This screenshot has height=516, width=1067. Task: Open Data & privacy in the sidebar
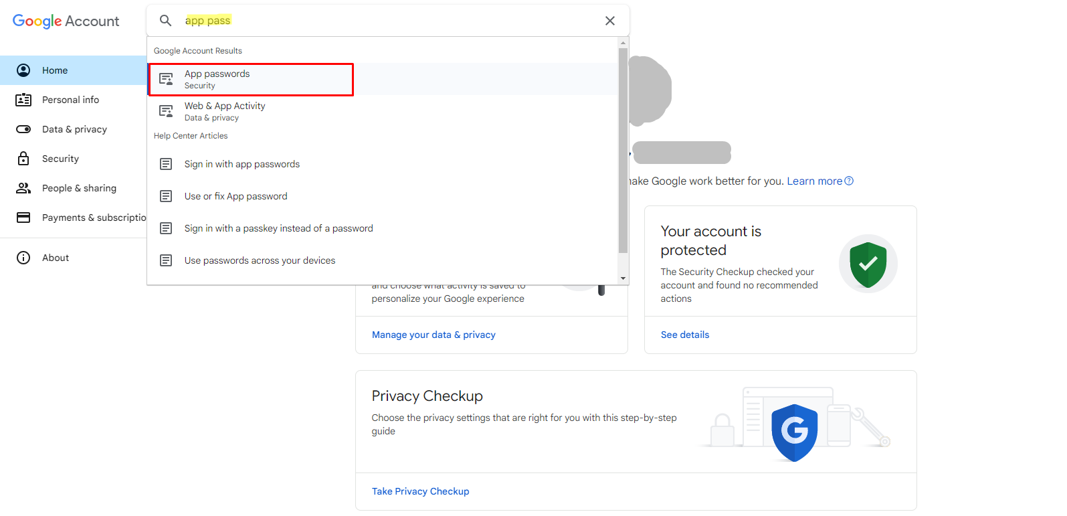[74, 129]
